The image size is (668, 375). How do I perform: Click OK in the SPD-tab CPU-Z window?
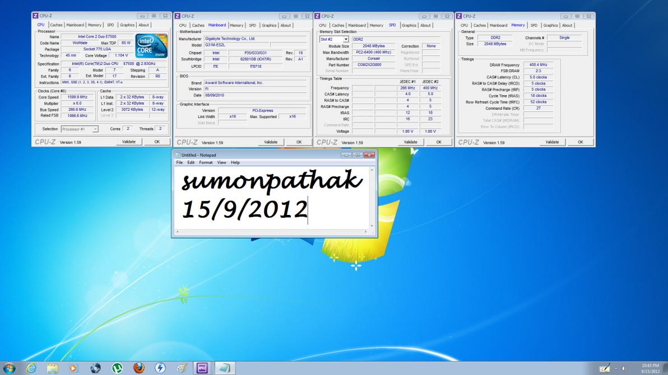tap(439, 142)
